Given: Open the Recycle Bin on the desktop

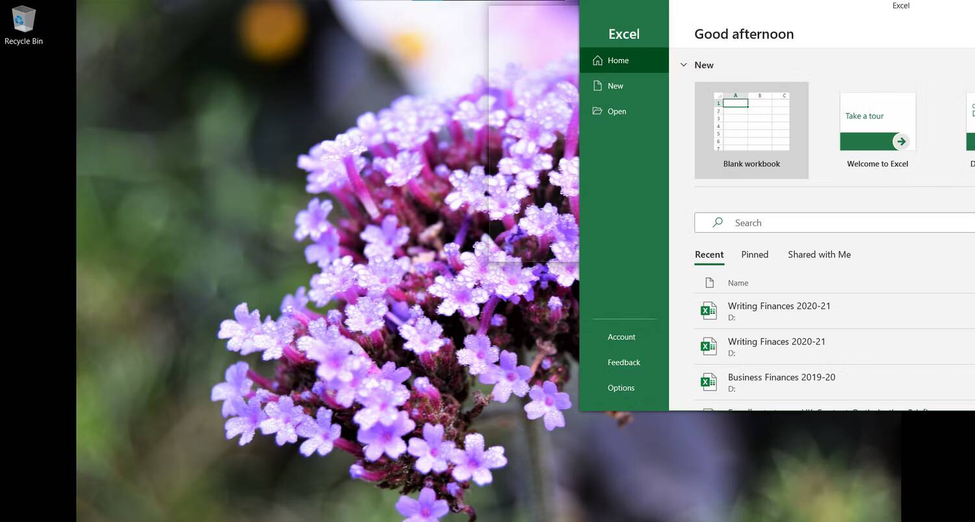Looking at the screenshot, I should click(x=23, y=20).
